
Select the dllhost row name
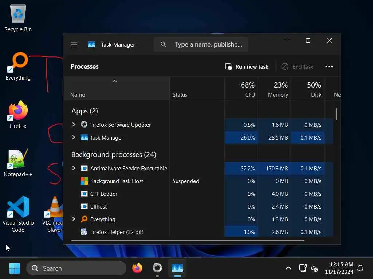click(x=98, y=207)
